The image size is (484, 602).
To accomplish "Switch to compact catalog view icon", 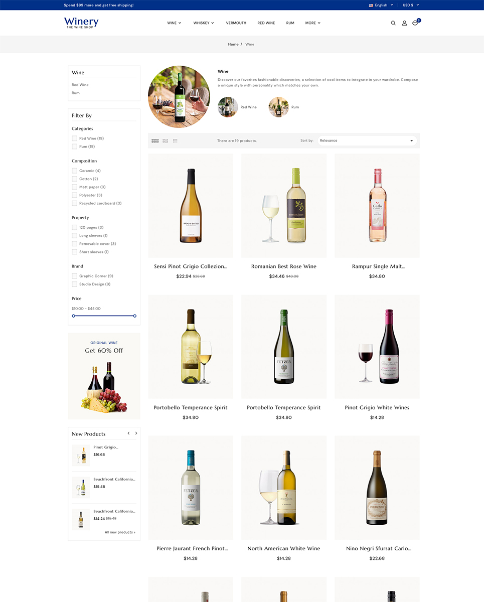I will (176, 141).
